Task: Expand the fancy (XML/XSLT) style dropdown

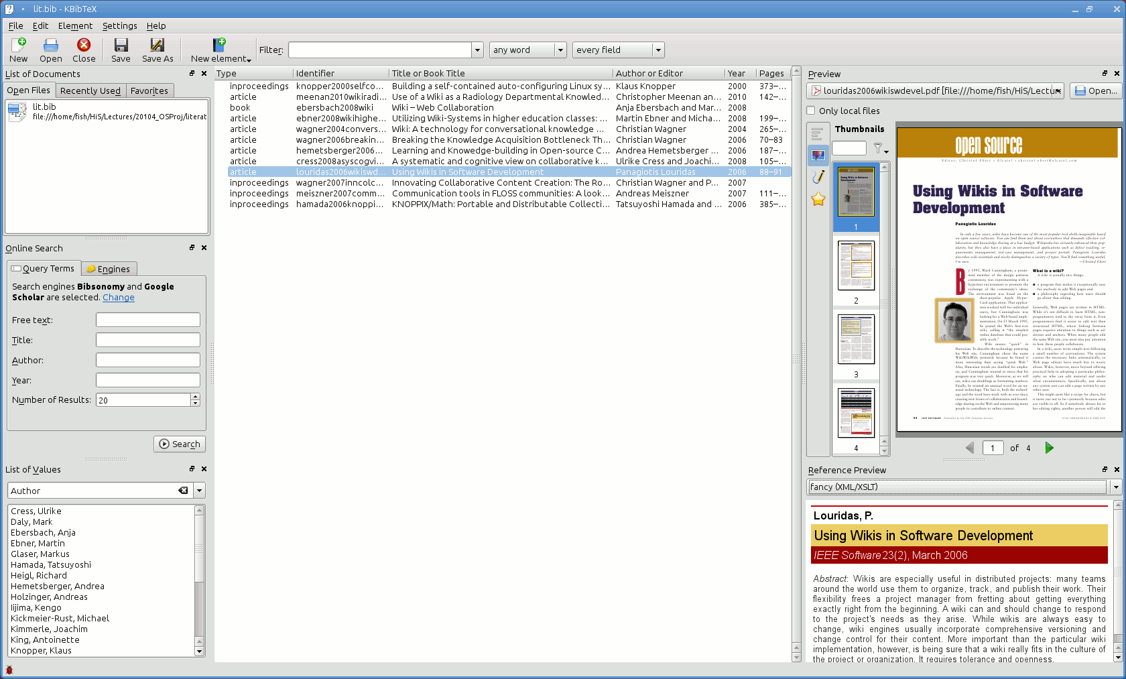Action: (1116, 487)
